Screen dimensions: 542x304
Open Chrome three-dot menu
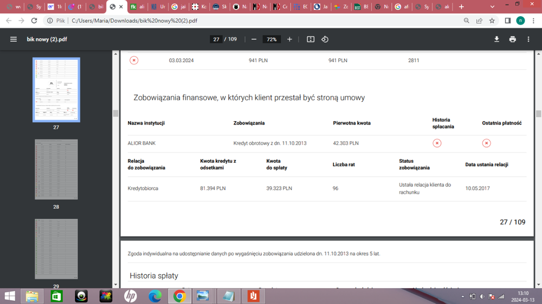click(x=533, y=21)
